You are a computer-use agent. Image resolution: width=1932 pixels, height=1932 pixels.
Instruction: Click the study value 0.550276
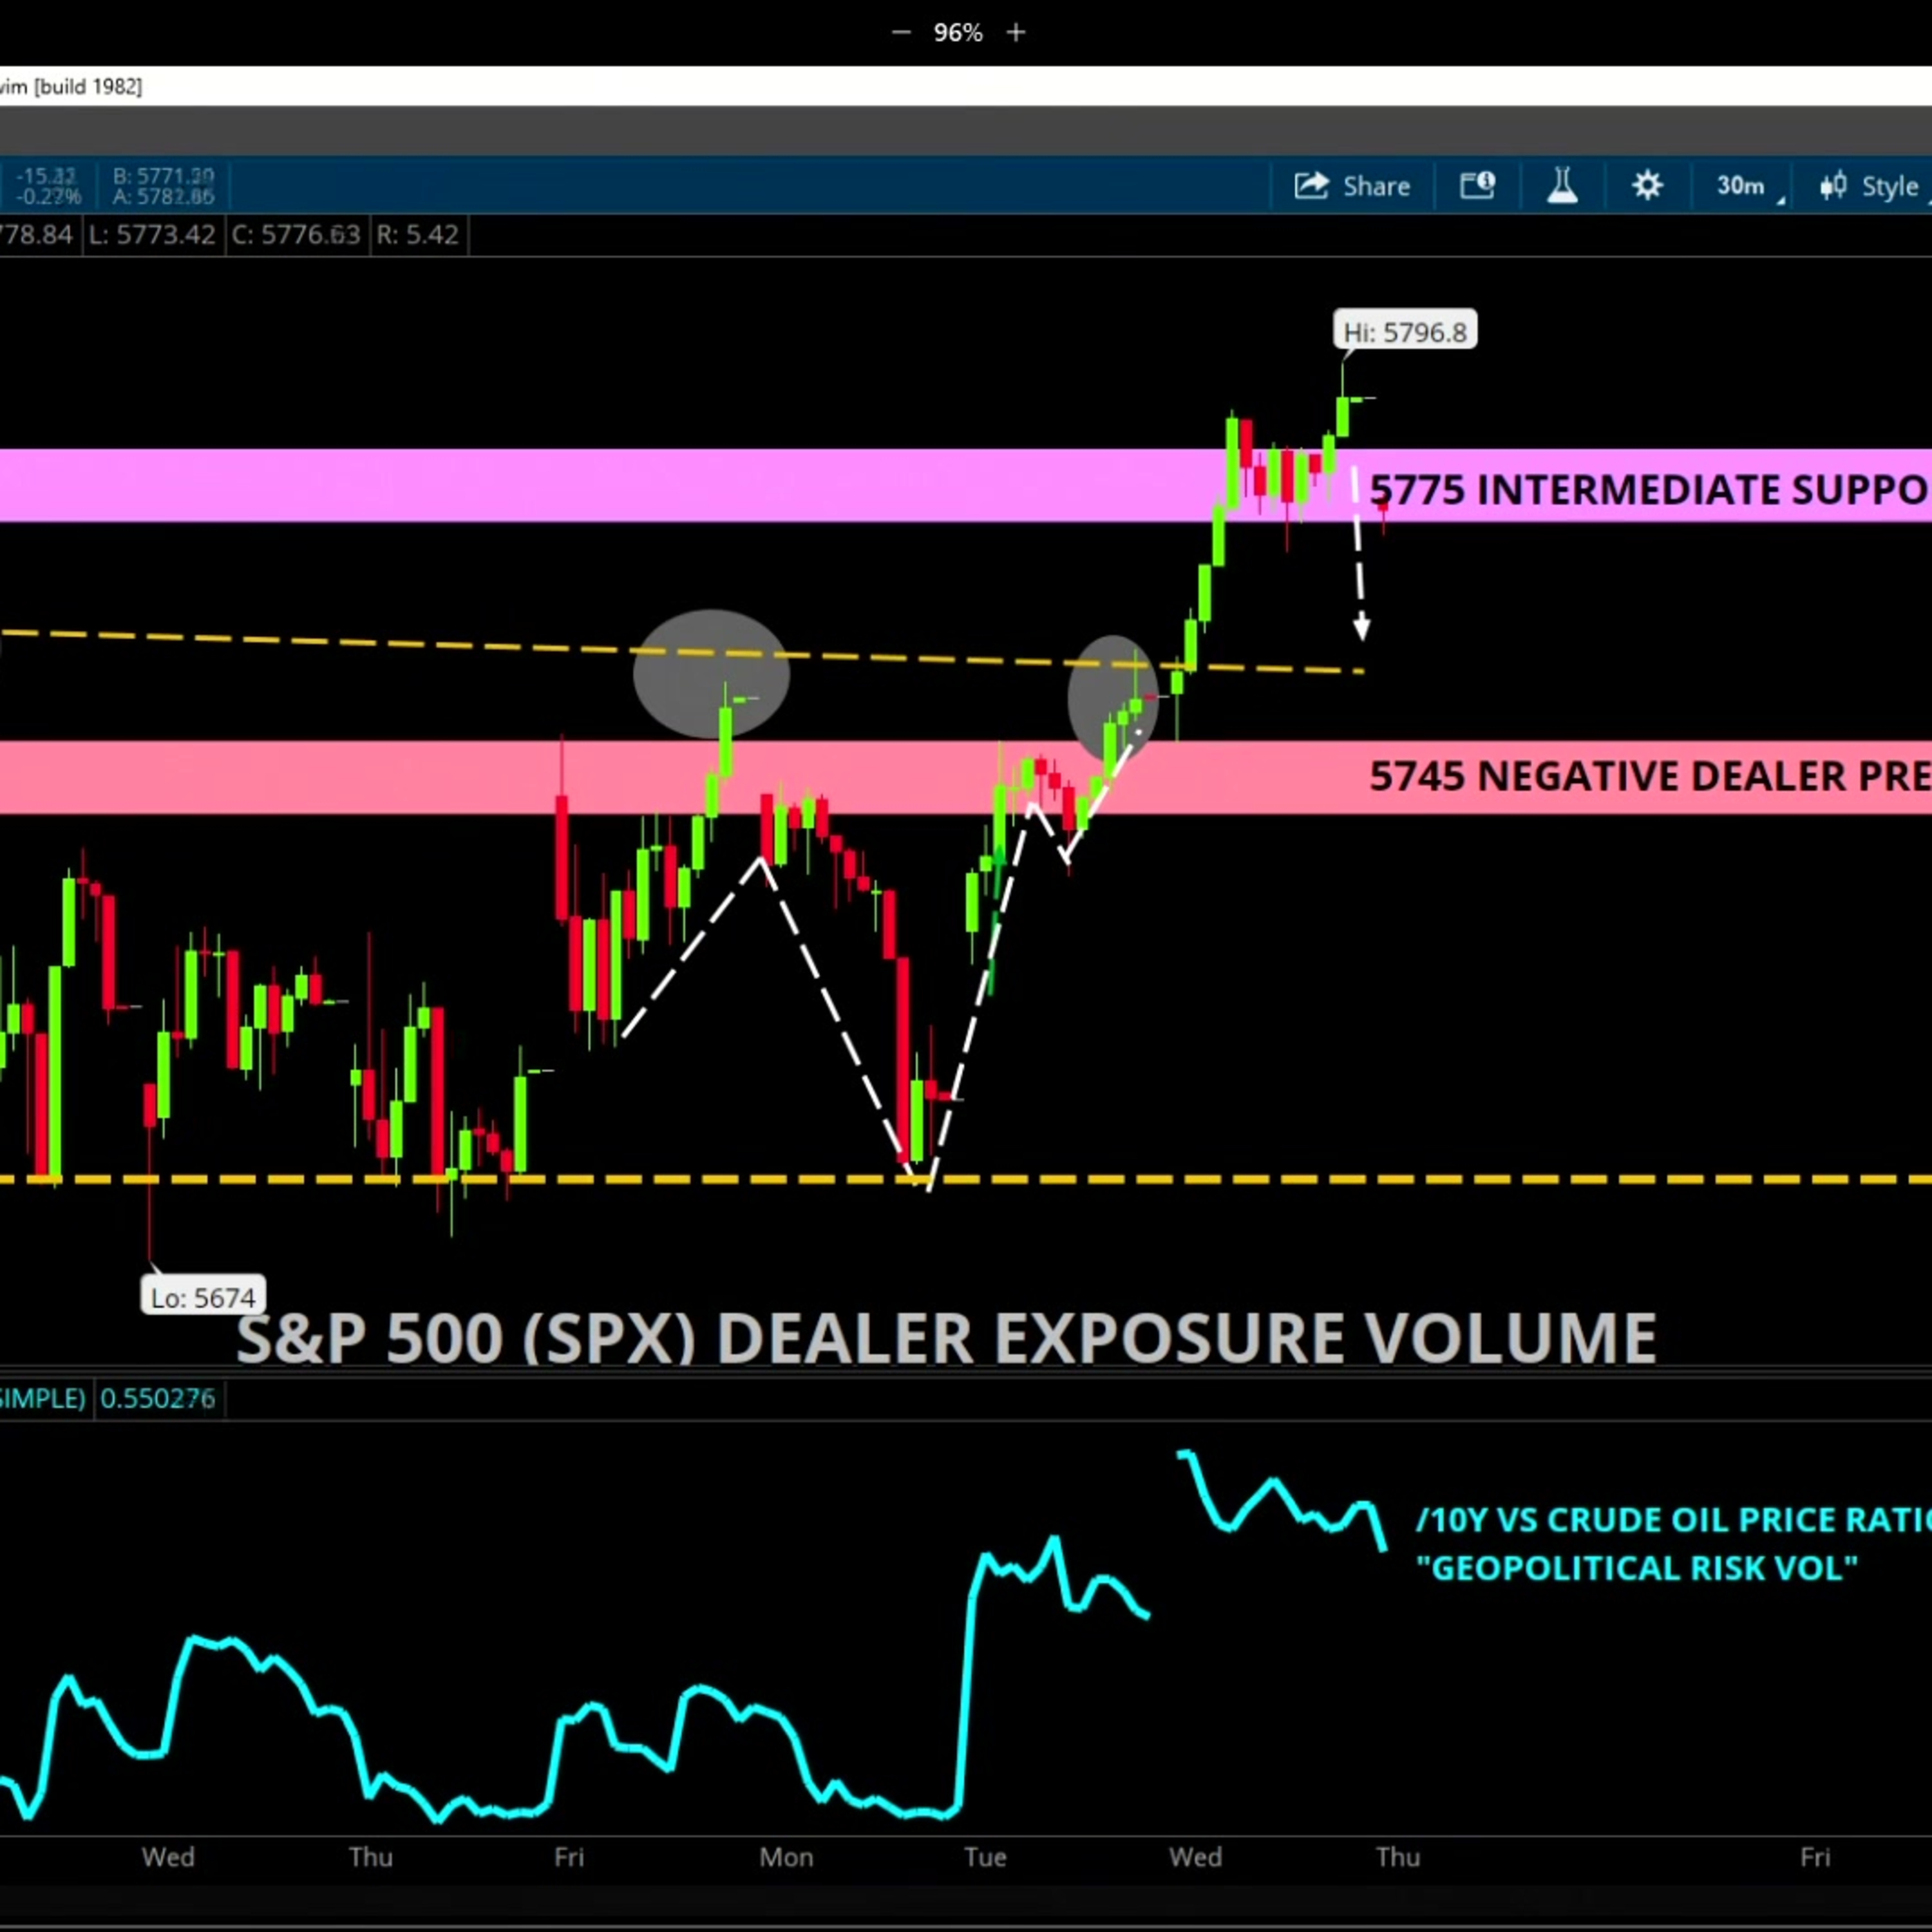[x=158, y=1398]
